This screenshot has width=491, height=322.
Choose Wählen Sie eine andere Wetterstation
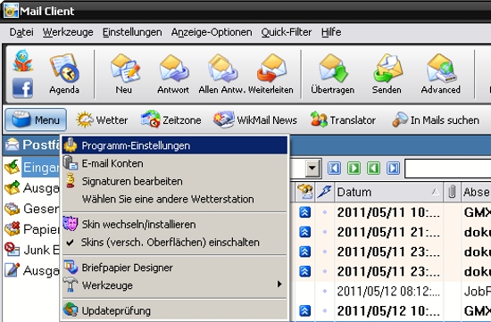coord(175,199)
